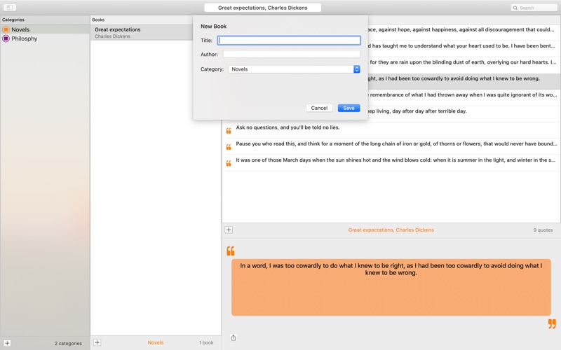
Task: Toggle the sidebar icon in the title bar
Action: pos(10,8)
